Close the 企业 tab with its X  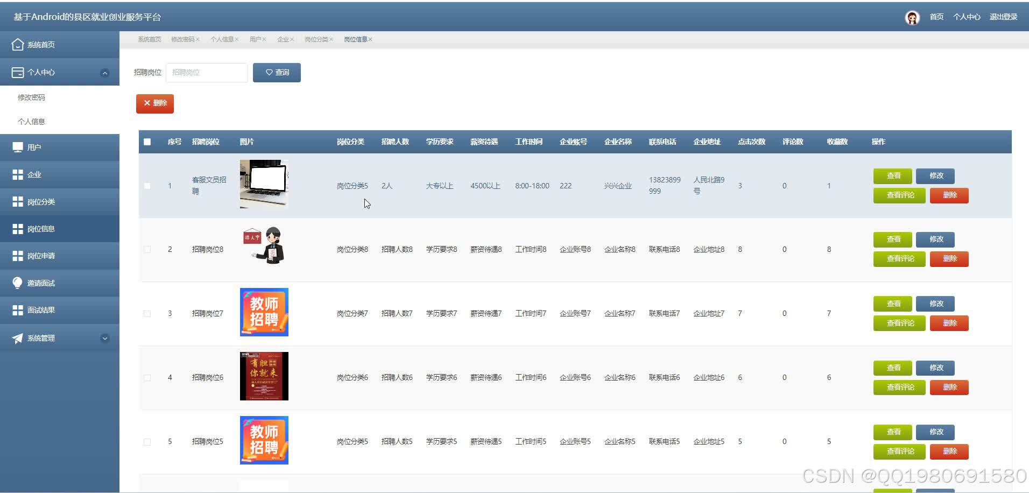click(x=292, y=39)
